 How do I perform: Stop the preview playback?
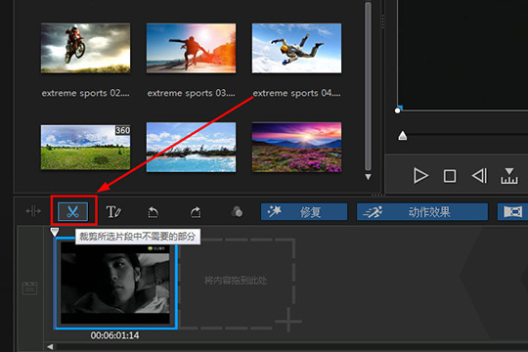click(x=450, y=176)
